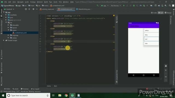Viewport: 175px width, 98px height.
Task: Open the Project tool window strip
Action: click(1, 13)
